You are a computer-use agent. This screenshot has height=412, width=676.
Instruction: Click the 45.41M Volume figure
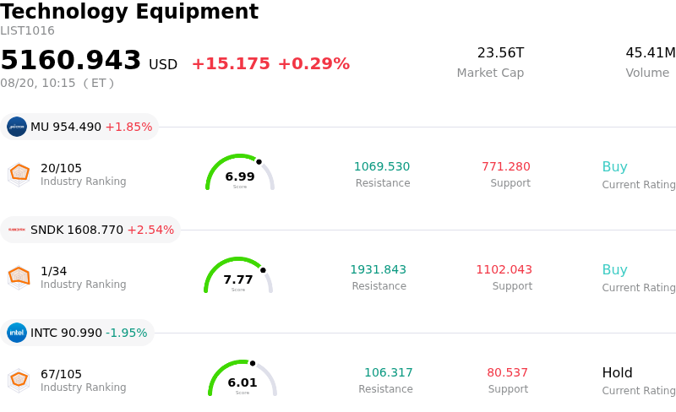coord(651,52)
